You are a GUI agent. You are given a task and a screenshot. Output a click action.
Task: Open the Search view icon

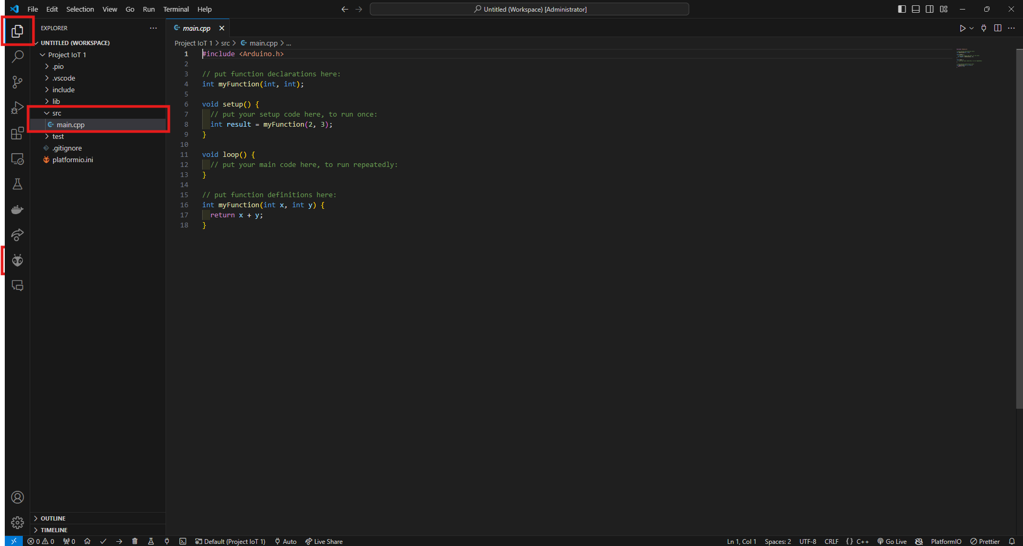coord(18,56)
